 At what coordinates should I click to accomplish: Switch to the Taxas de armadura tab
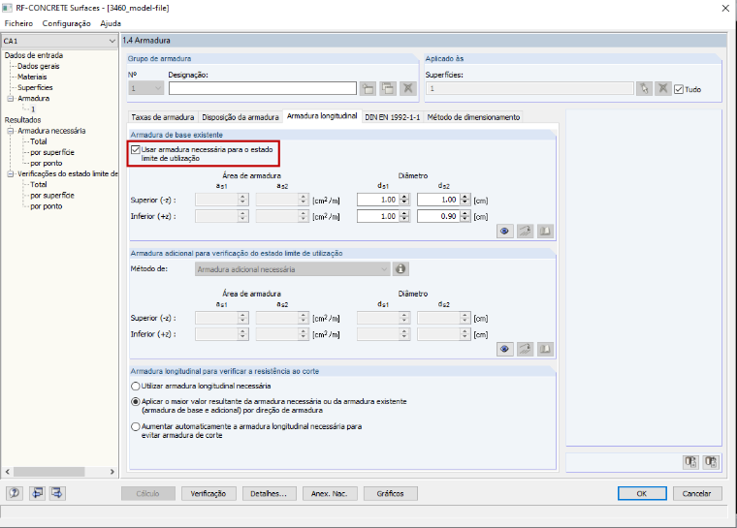(x=163, y=117)
